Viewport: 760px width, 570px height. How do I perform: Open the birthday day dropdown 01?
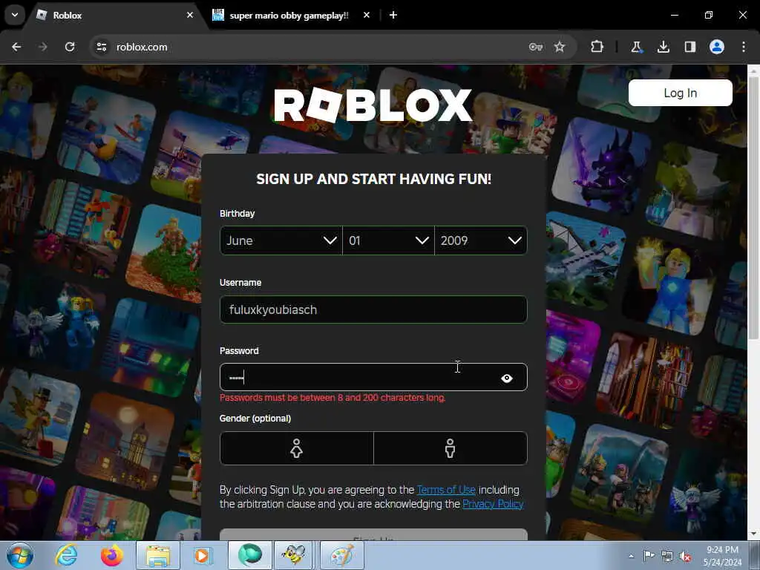coord(388,240)
